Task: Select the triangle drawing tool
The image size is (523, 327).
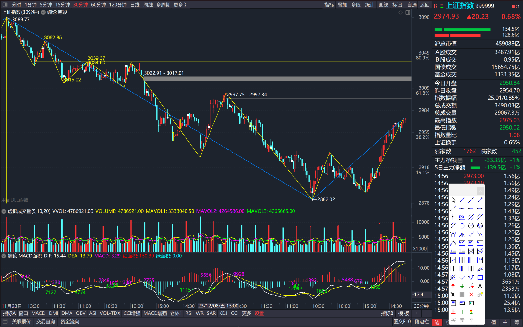Action: pos(471,277)
